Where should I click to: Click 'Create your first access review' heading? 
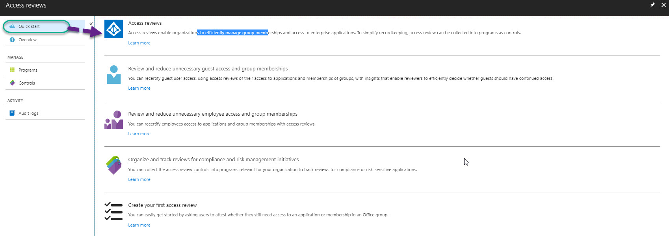tap(162, 205)
